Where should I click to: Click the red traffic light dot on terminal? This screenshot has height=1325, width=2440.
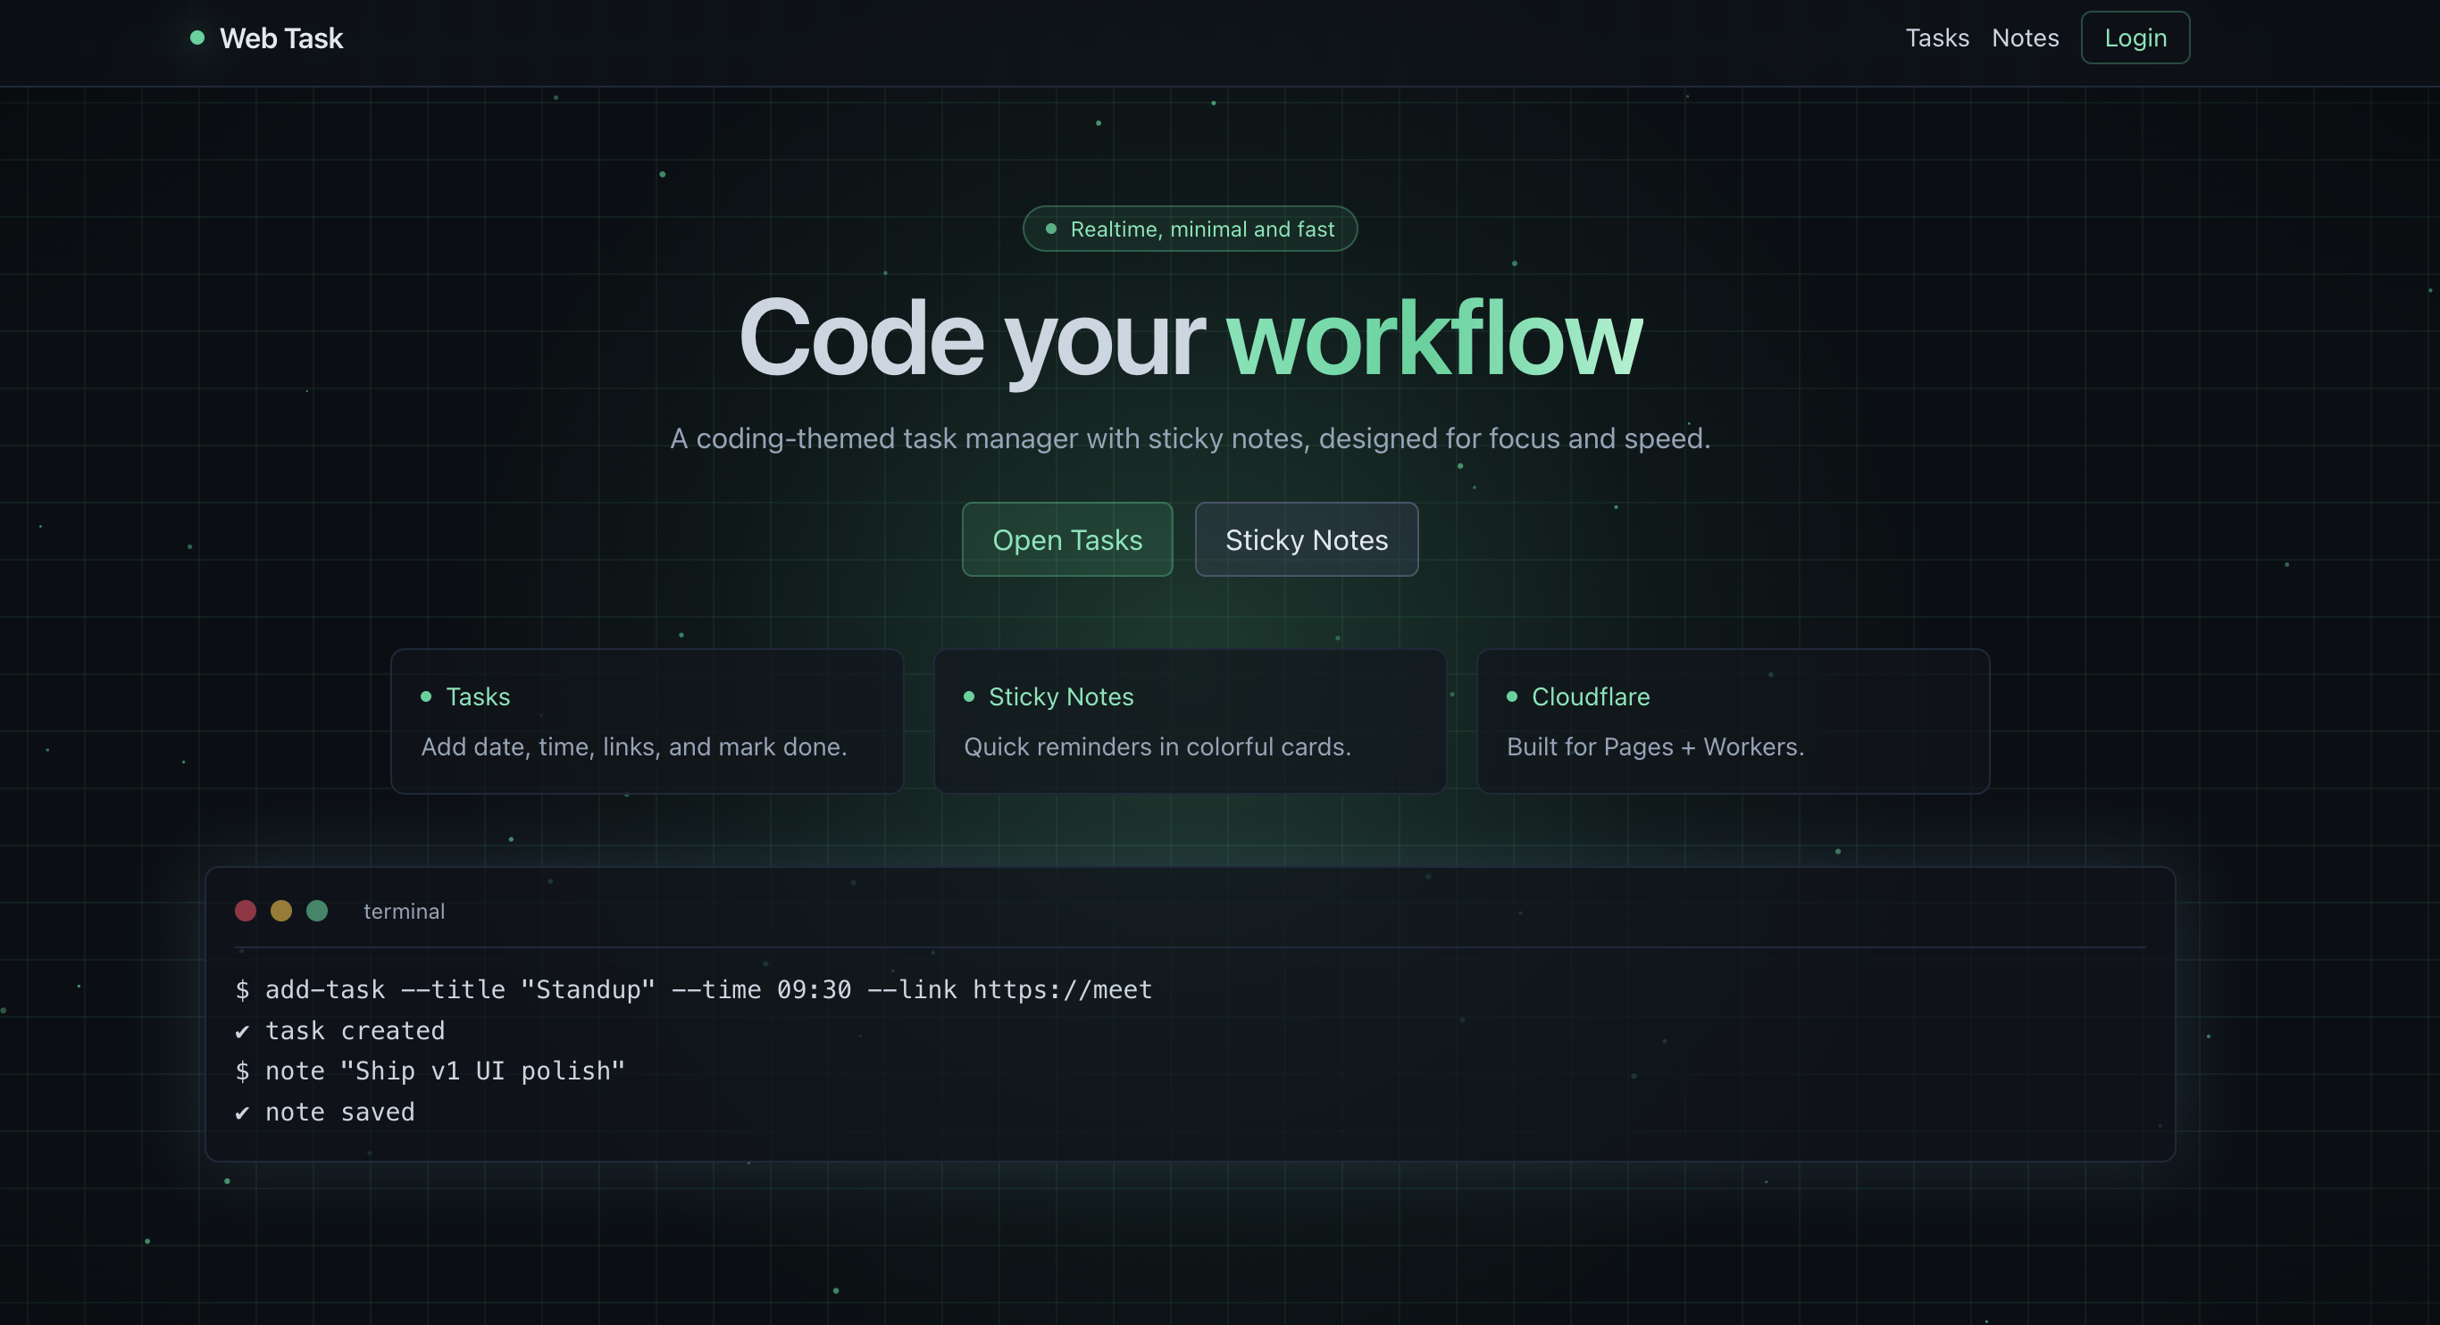point(247,910)
